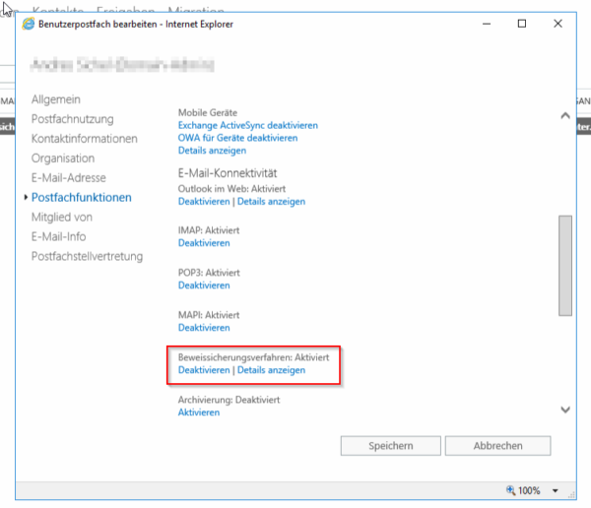
Task: Click the Internet Explorer logo in title bar
Action: coord(29,24)
